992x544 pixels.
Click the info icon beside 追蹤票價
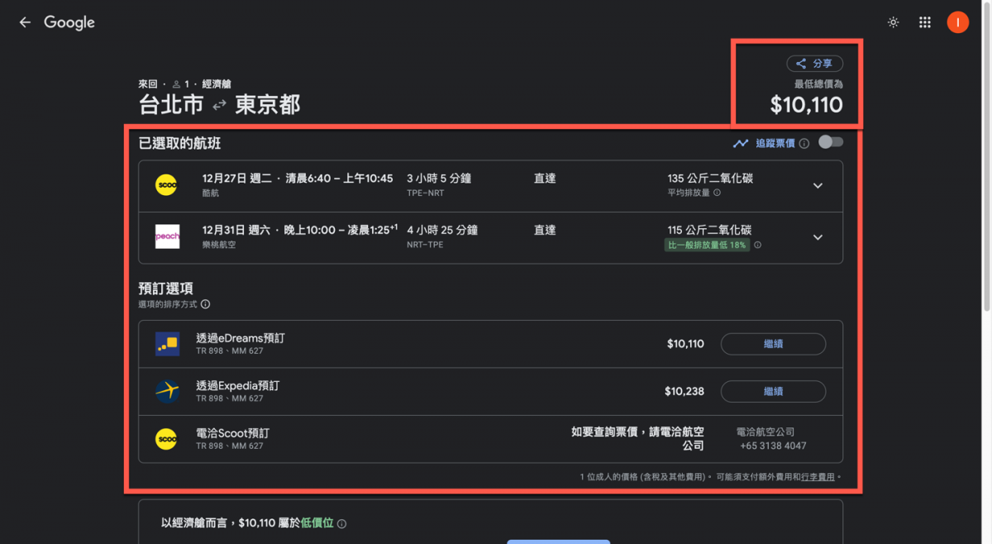[x=804, y=143]
